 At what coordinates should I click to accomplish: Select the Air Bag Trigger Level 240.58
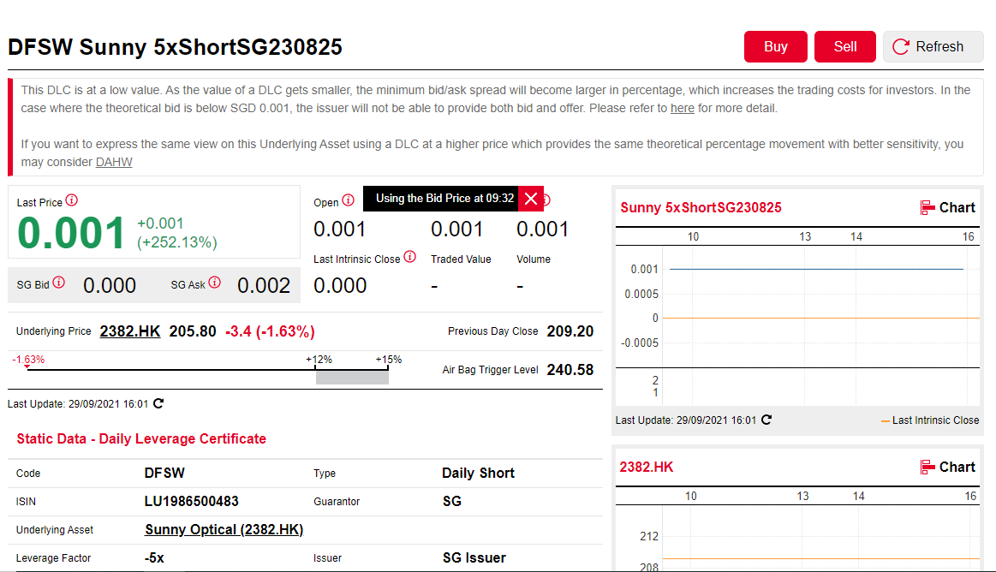tap(570, 370)
